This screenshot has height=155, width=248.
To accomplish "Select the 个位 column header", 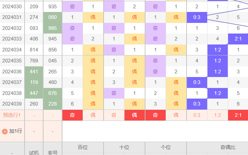I will point(166,147).
